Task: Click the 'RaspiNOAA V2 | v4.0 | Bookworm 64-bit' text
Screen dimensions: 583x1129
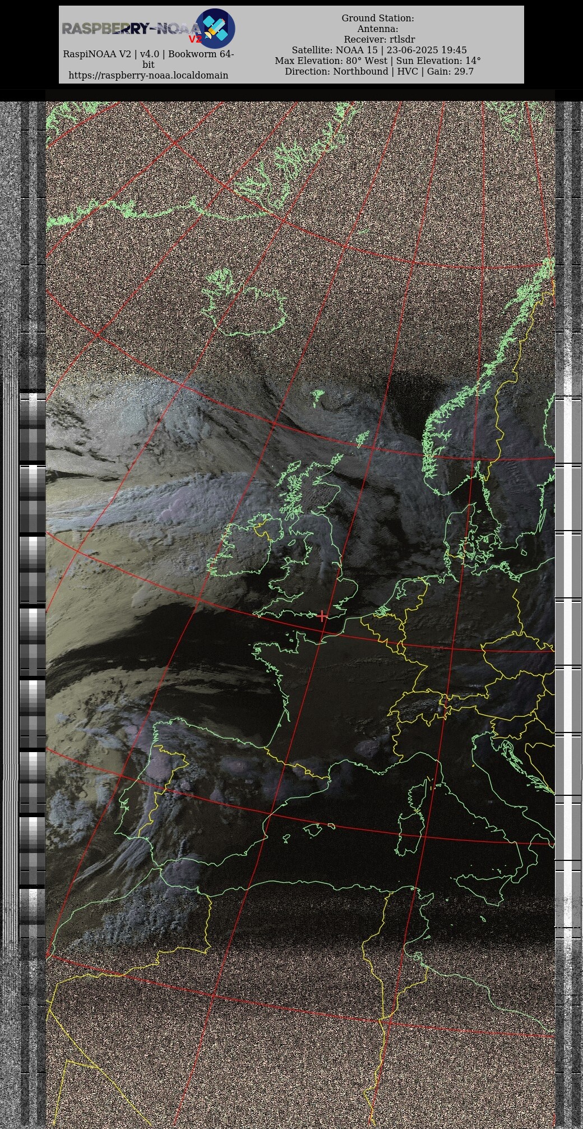Action: click(149, 59)
